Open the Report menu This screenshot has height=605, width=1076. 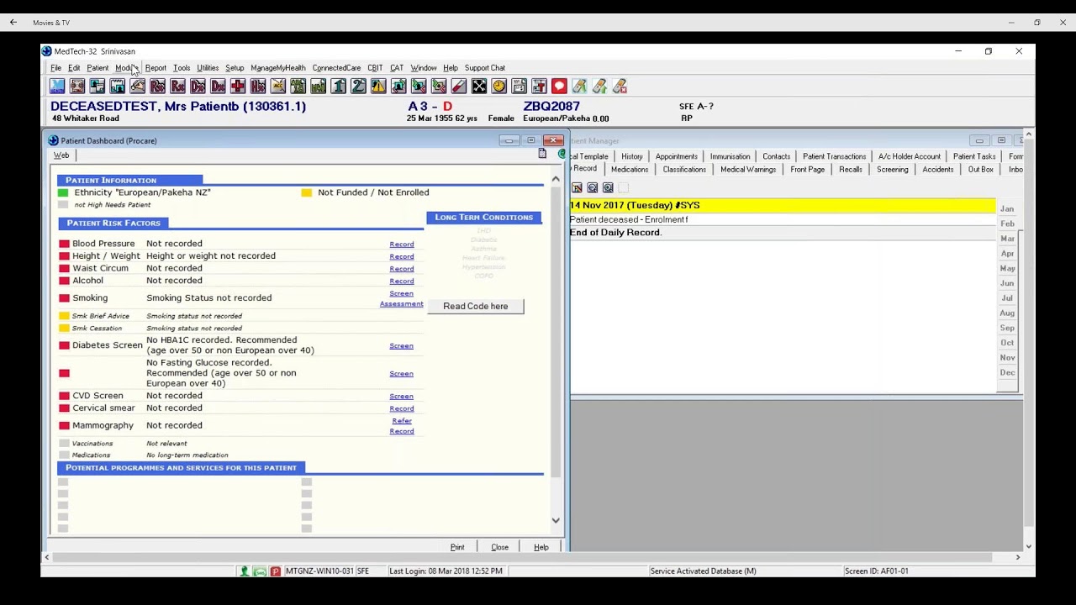[x=156, y=68]
